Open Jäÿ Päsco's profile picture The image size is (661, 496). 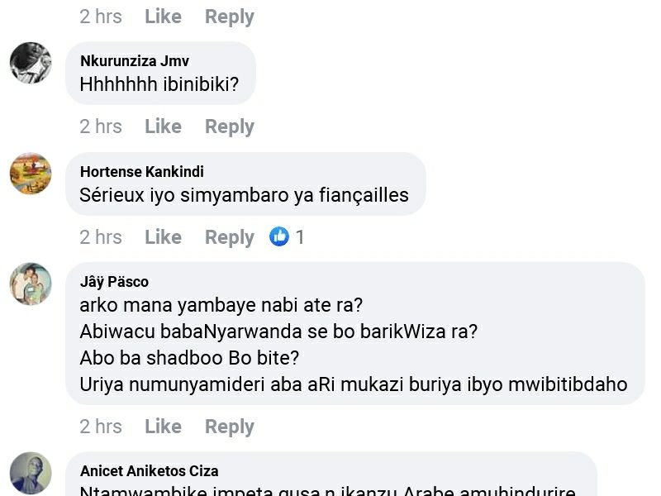[31, 284]
